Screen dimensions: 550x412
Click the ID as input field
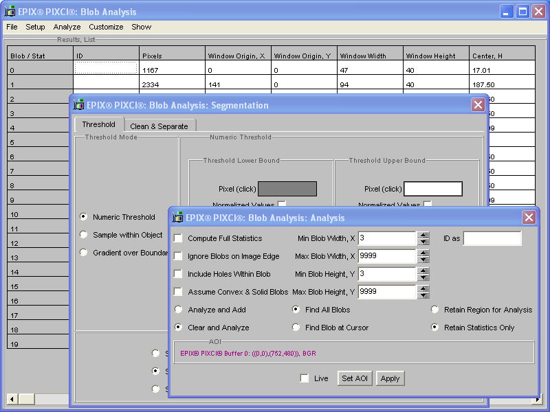[492, 238]
